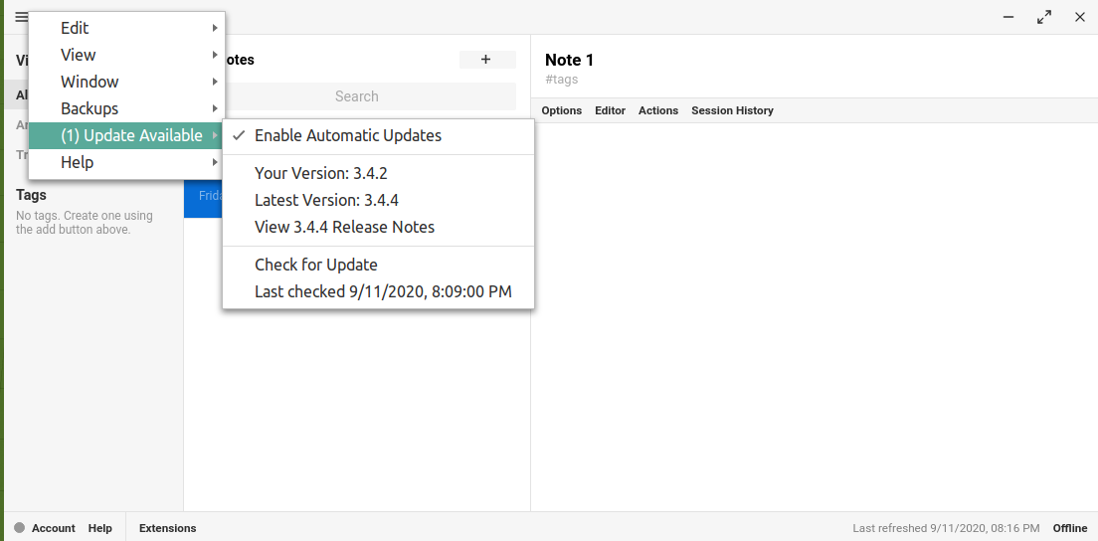1098x541 pixels.
Task: Open the Window submenu
Action: coord(126,82)
